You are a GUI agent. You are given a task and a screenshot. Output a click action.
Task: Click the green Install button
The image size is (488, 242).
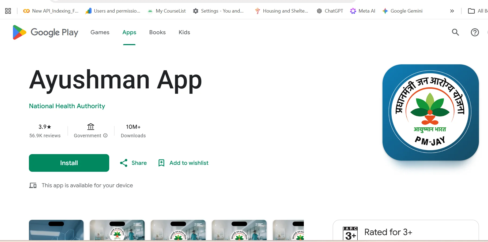point(69,163)
